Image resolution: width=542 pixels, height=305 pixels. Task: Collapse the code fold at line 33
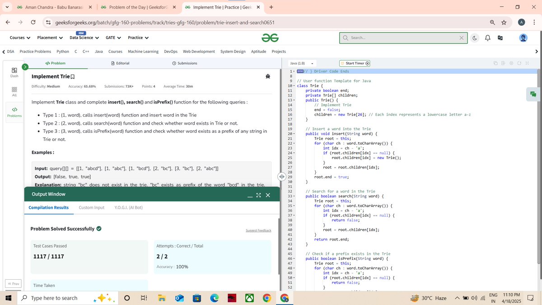click(x=294, y=196)
